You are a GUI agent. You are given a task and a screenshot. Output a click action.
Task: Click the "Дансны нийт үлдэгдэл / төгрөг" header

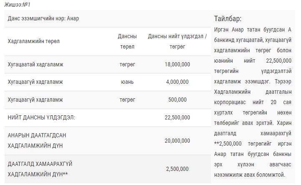tap(177, 41)
